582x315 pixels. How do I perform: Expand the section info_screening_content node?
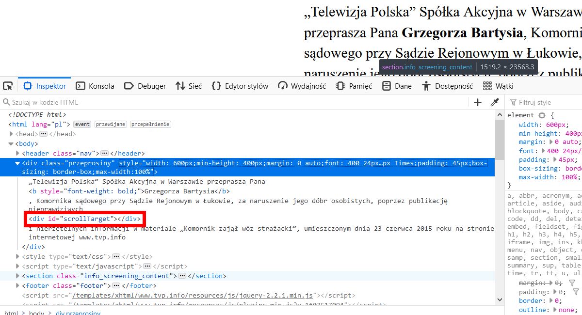17,276
